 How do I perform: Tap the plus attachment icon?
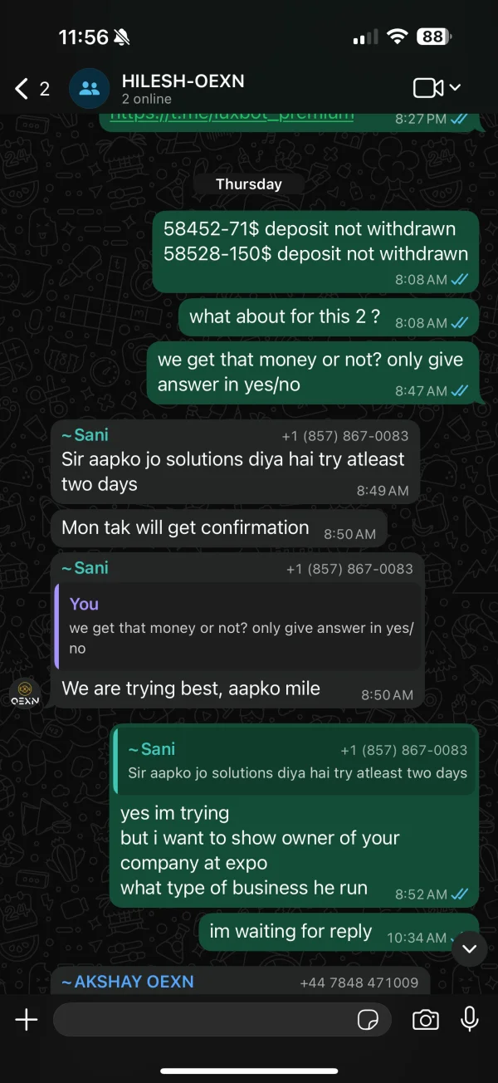pos(27,1019)
